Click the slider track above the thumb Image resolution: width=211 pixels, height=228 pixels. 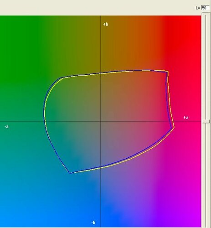[x=206, y=67]
